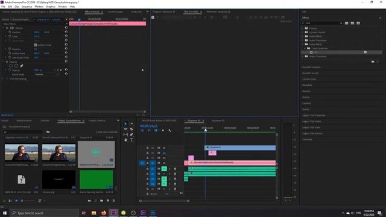
Task: Open Blend Mode dropdown showing Normal
Action: (x=47, y=74)
